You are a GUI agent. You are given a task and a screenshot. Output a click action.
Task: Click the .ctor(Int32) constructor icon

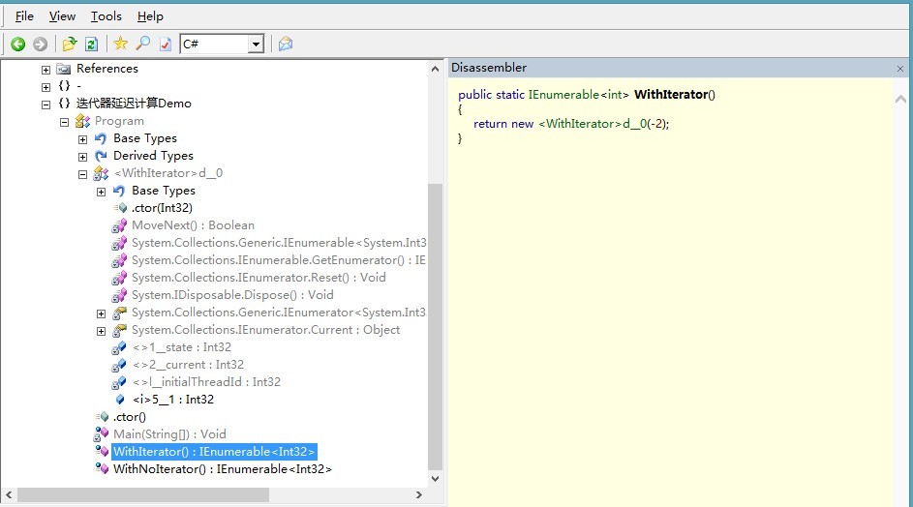(x=120, y=208)
